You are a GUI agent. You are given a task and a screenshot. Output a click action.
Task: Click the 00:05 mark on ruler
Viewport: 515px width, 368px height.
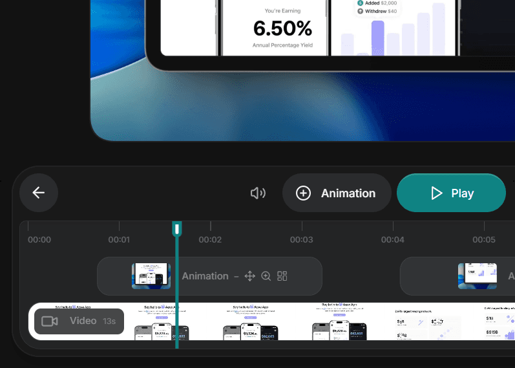point(484,239)
